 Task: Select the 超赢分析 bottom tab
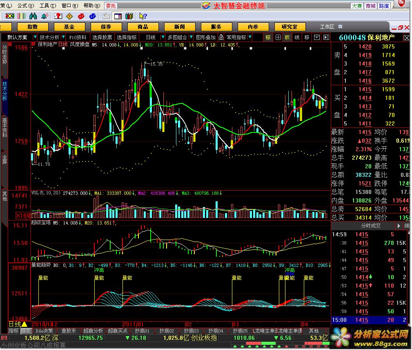[93, 331]
